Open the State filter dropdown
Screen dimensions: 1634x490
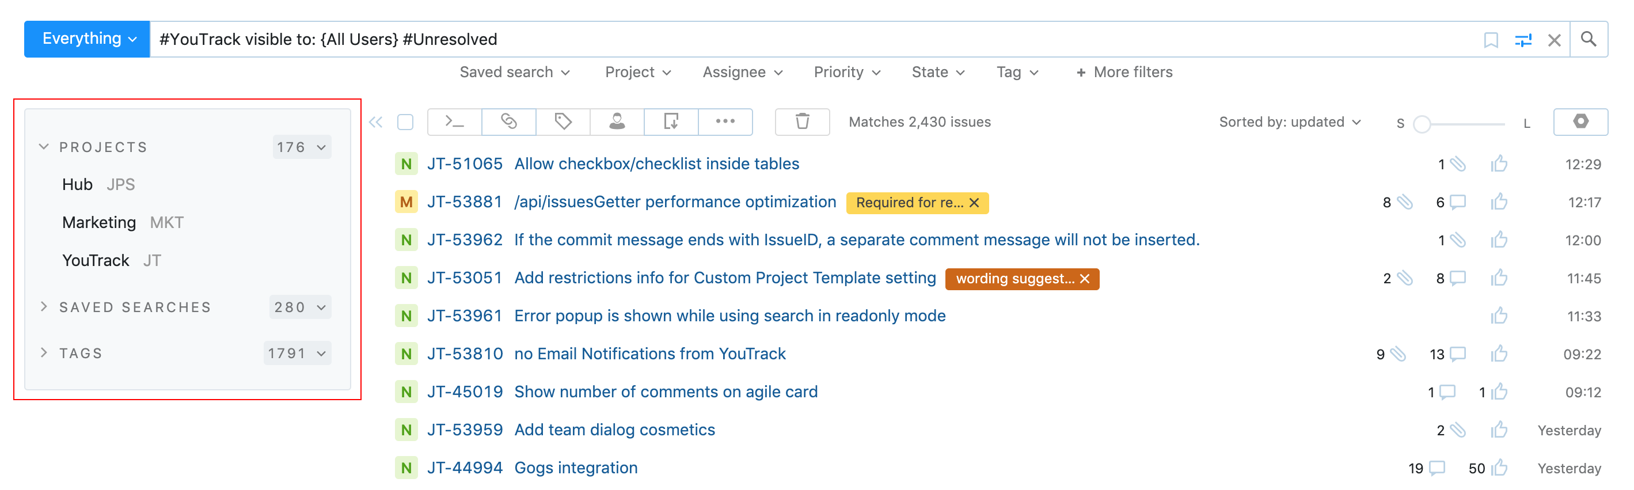937,73
